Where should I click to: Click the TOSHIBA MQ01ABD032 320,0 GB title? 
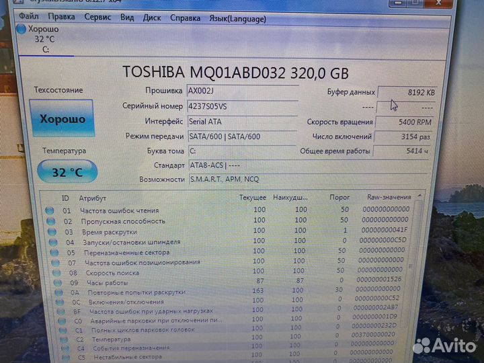[235, 73]
